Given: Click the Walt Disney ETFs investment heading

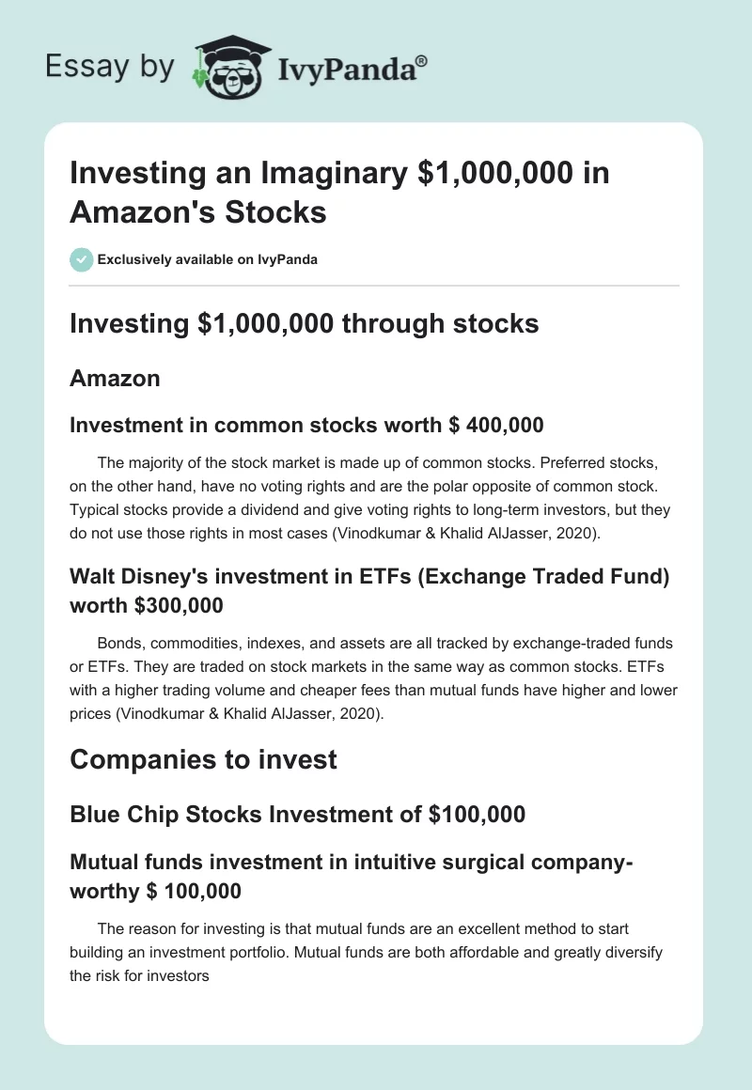Looking at the screenshot, I should pyautogui.click(x=369, y=590).
